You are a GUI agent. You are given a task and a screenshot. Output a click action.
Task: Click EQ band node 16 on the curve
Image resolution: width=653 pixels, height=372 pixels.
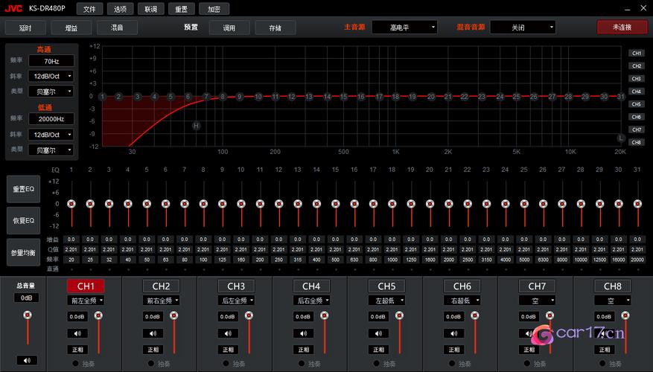click(x=361, y=97)
